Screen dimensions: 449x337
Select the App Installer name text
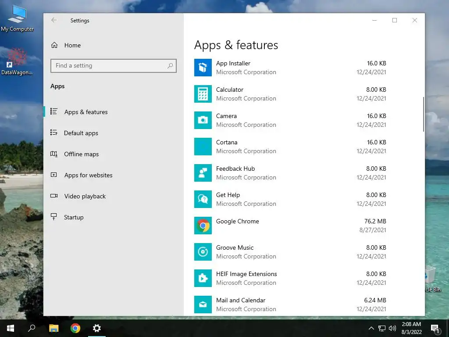tap(233, 63)
